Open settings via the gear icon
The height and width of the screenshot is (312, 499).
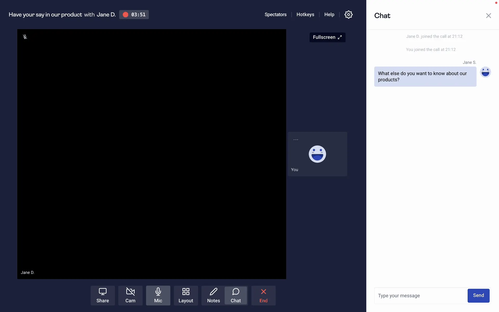[x=349, y=15]
